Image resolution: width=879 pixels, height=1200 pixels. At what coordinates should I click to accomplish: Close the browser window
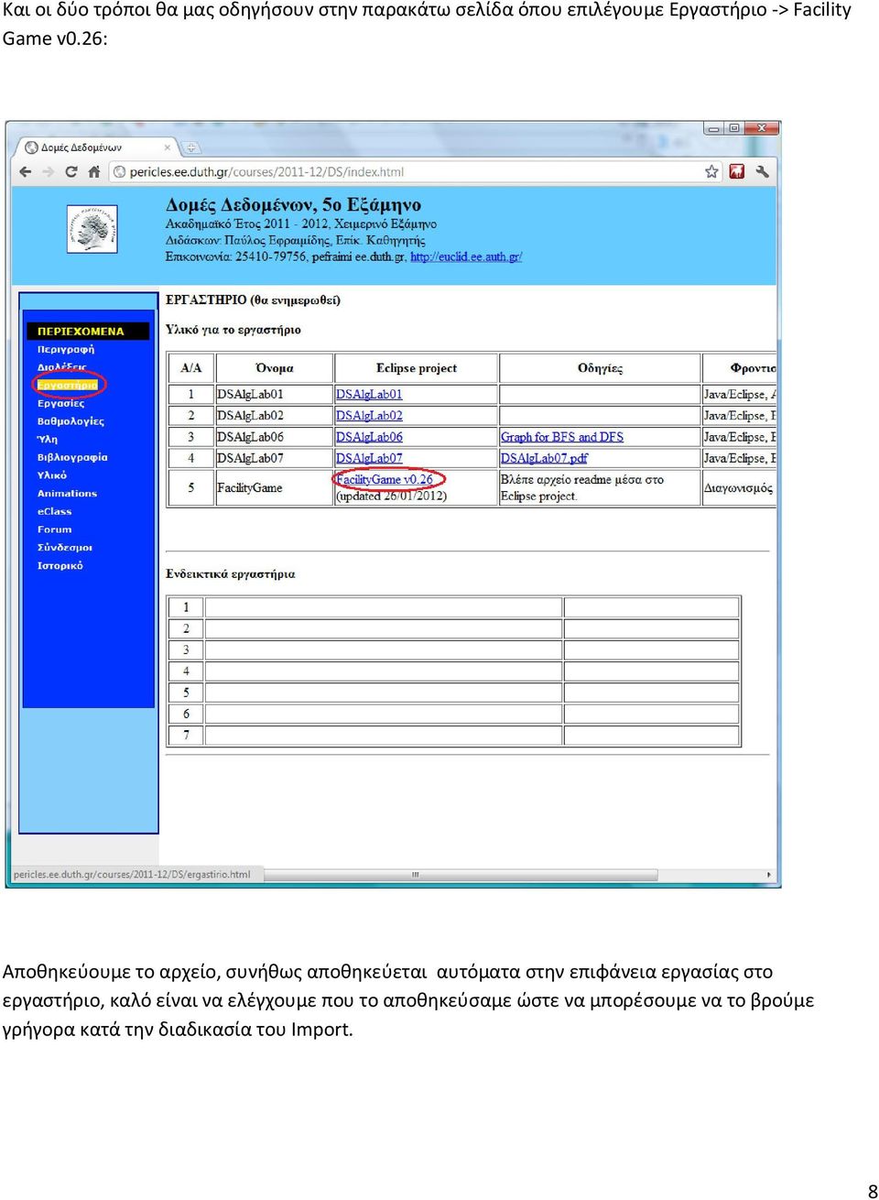click(761, 128)
